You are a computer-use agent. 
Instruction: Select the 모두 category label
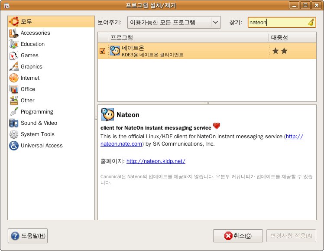pyautogui.click(x=26, y=22)
